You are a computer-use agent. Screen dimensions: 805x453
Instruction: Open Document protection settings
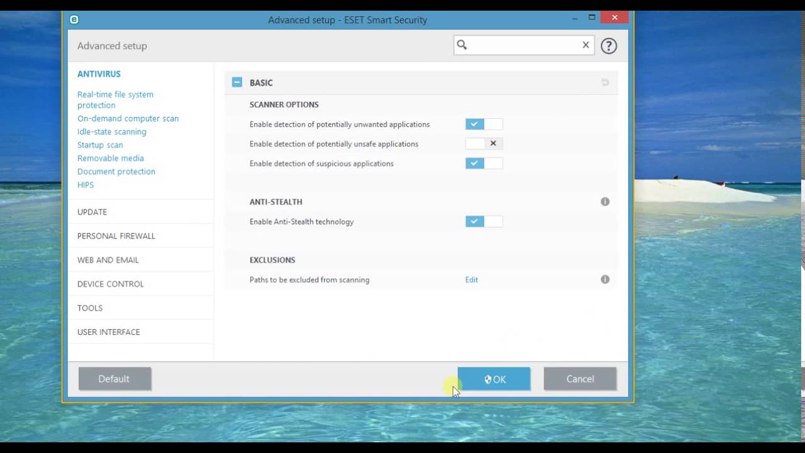pos(116,171)
